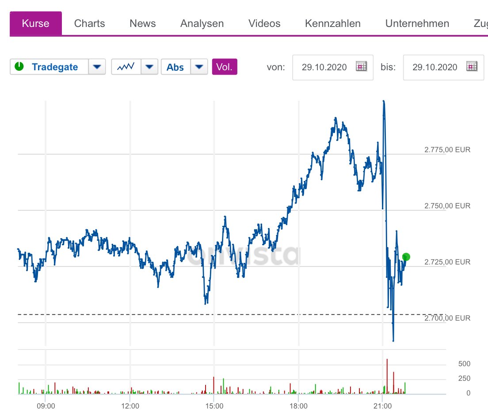Image resolution: width=488 pixels, height=418 pixels.
Task: Toggle the Vol. volume display
Action: point(225,67)
